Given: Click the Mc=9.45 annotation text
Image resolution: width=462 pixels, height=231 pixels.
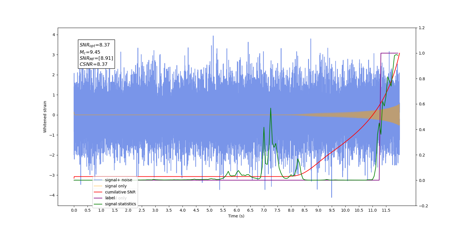Looking at the screenshot, I should [x=90, y=52].
